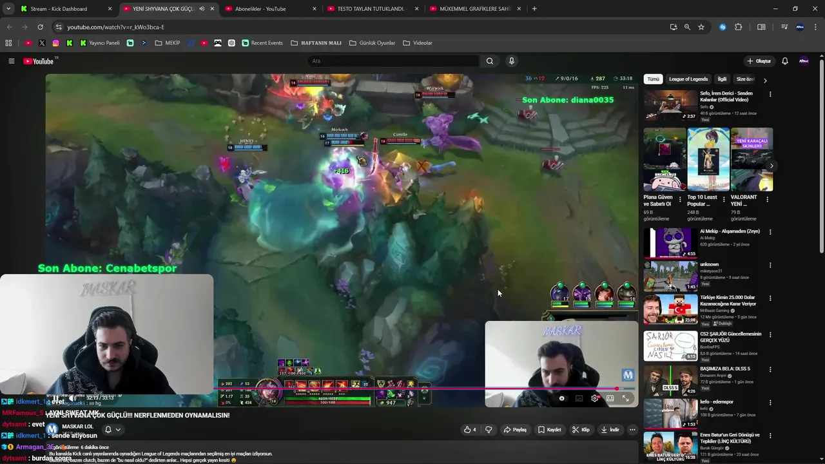Screen dimensions: 825x464
Task: Enter fullscreen in the video player
Action: coord(625,398)
